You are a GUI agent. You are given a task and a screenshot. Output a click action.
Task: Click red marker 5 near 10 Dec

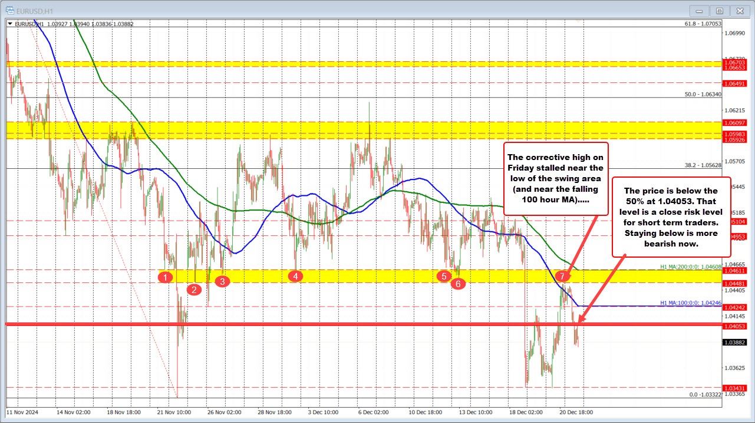[x=444, y=276]
